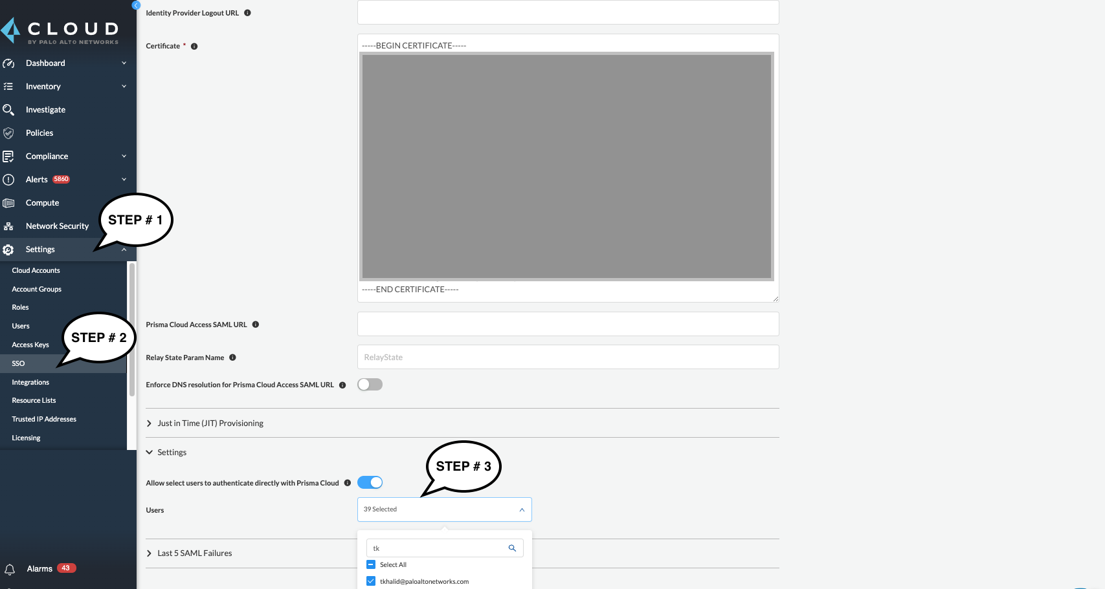Open the Integrations settings page
The width and height of the screenshot is (1105, 589).
point(30,382)
